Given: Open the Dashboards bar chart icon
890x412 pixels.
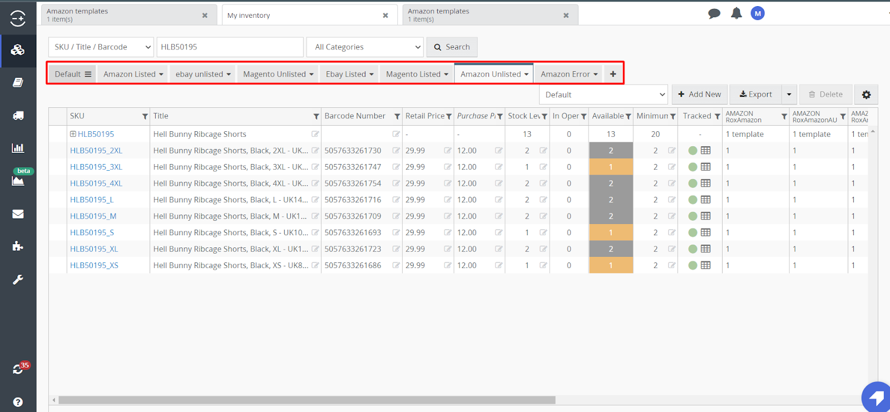Looking at the screenshot, I should click(18, 148).
